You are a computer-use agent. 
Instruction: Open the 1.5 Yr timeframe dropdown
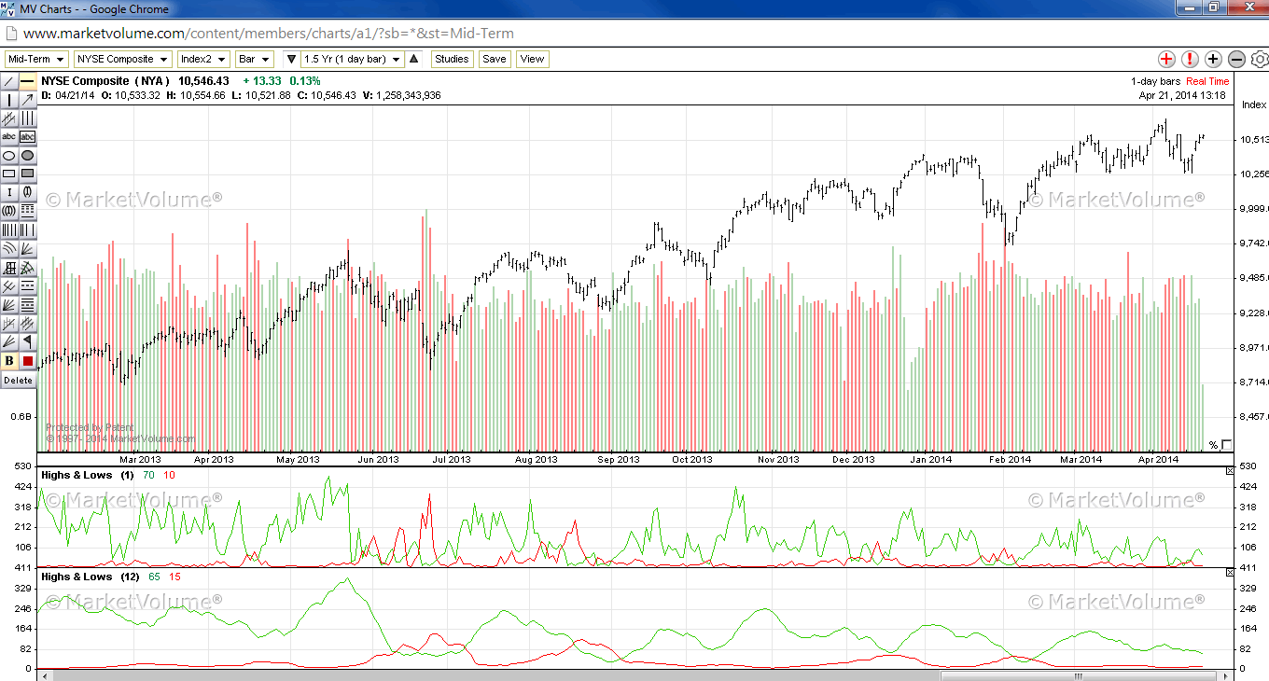[x=352, y=59]
